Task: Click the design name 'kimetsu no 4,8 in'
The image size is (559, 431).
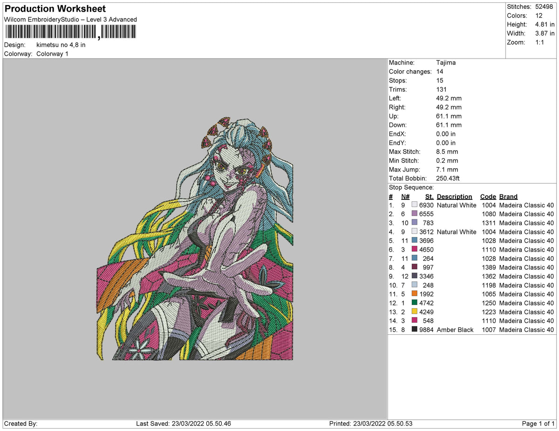Action: [x=61, y=45]
